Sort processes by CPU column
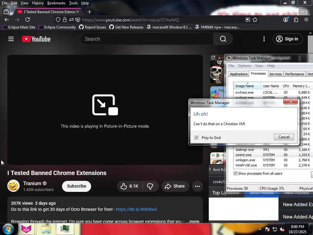313x235 pixels. click(286, 86)
